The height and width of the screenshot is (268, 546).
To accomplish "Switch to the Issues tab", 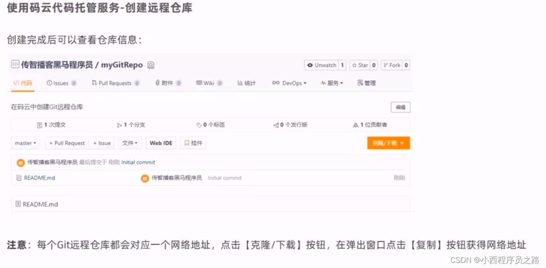I will tap(62, 83).
